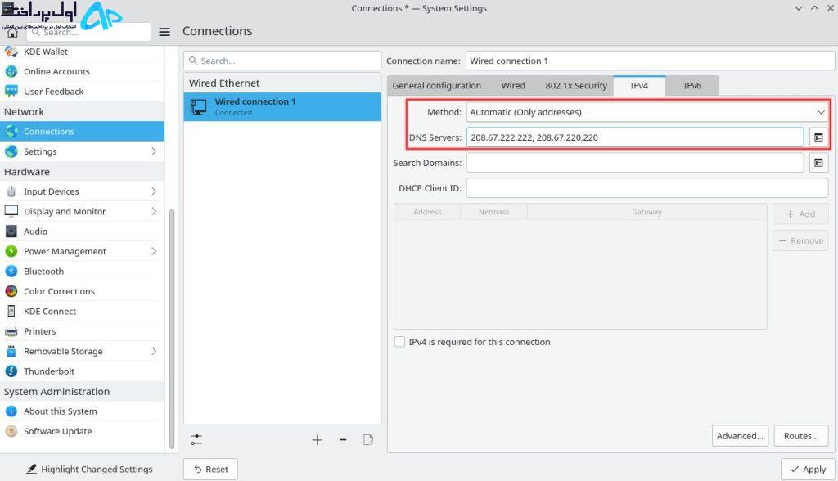The width and height of the screenshot is (838, 481).
Task: Open Routes... dialog
Action: (801, 436)
